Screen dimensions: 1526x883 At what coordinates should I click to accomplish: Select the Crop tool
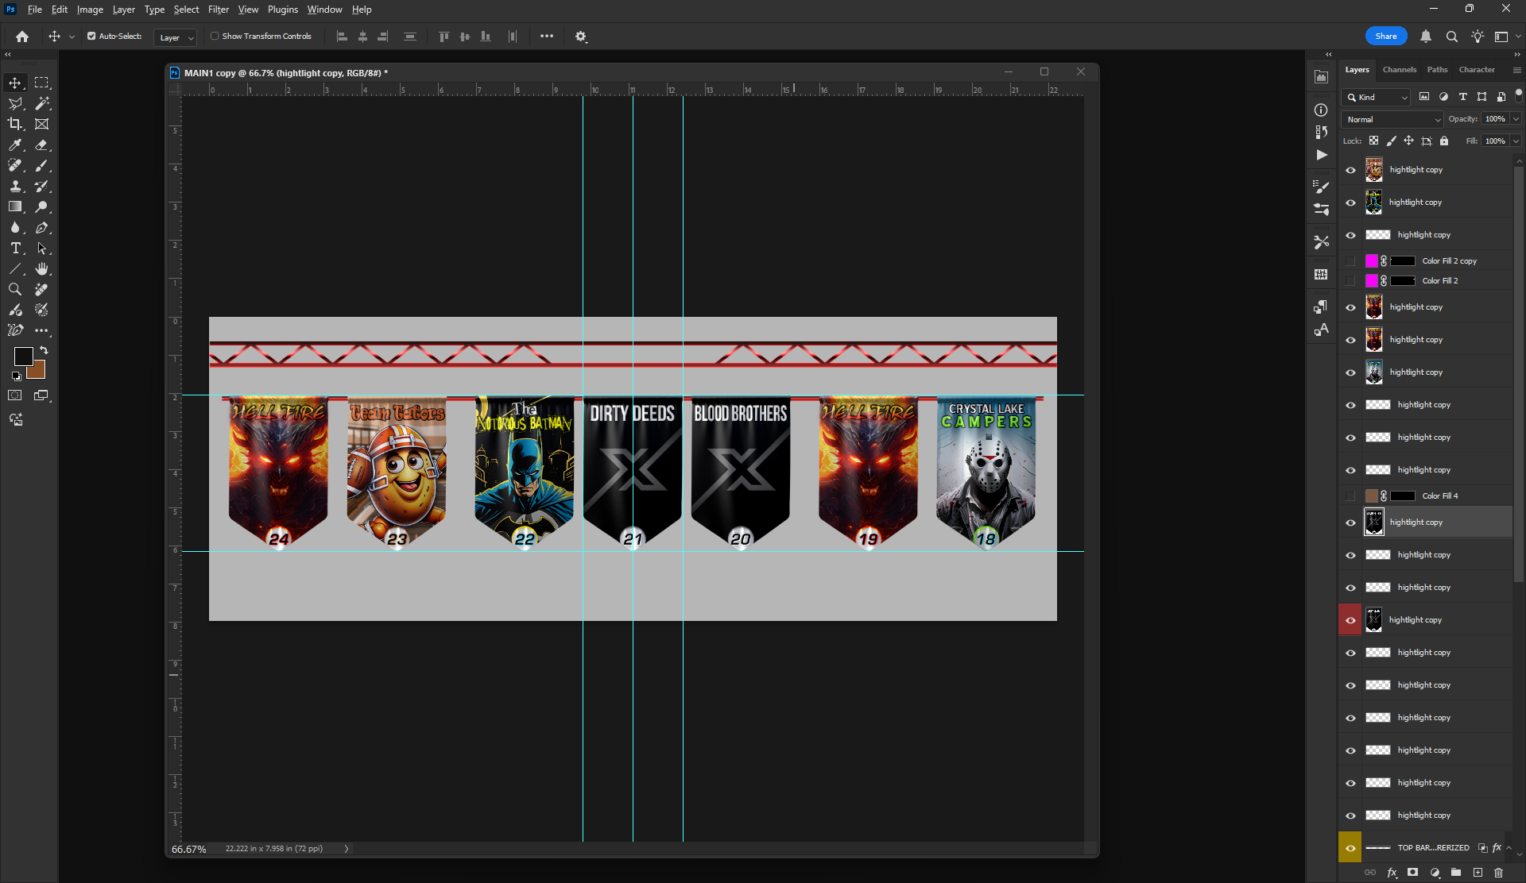point(15,124)
